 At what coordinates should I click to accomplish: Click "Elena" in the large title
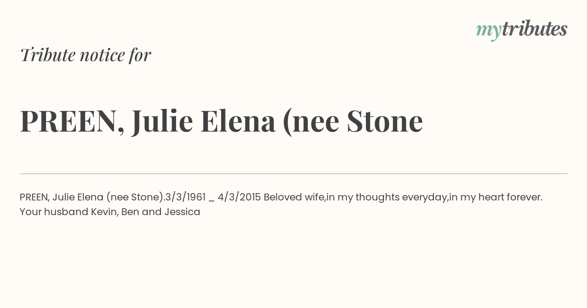coord(238,121)
